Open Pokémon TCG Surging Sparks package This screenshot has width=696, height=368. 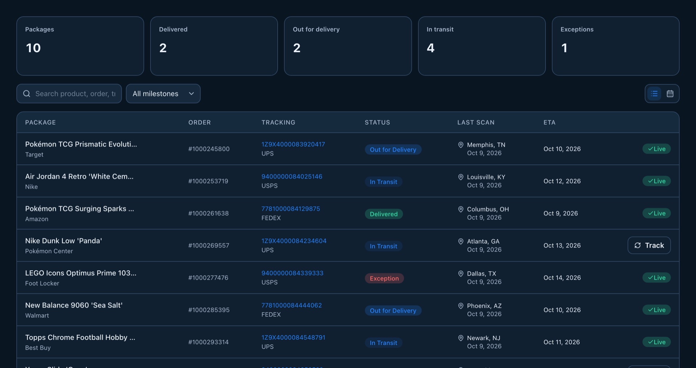(79, 209)
